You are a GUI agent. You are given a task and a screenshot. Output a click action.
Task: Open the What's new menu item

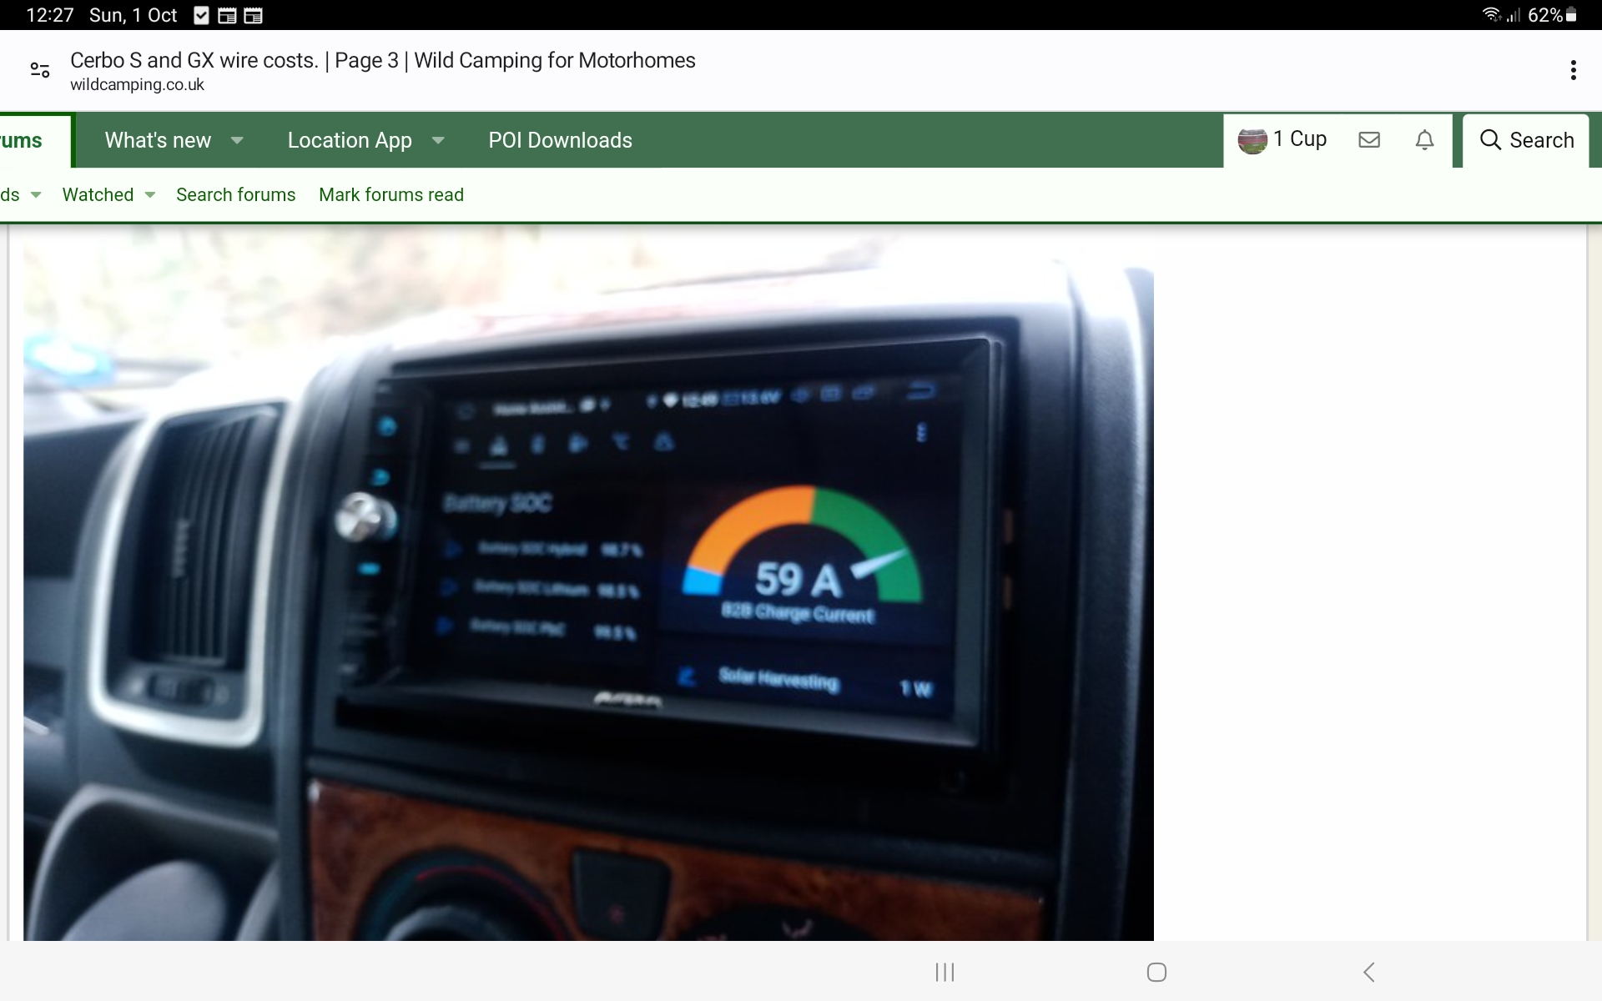coord(158,140)
